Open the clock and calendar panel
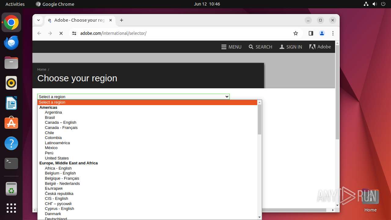391x220 pixels. [x=207, y=4]
